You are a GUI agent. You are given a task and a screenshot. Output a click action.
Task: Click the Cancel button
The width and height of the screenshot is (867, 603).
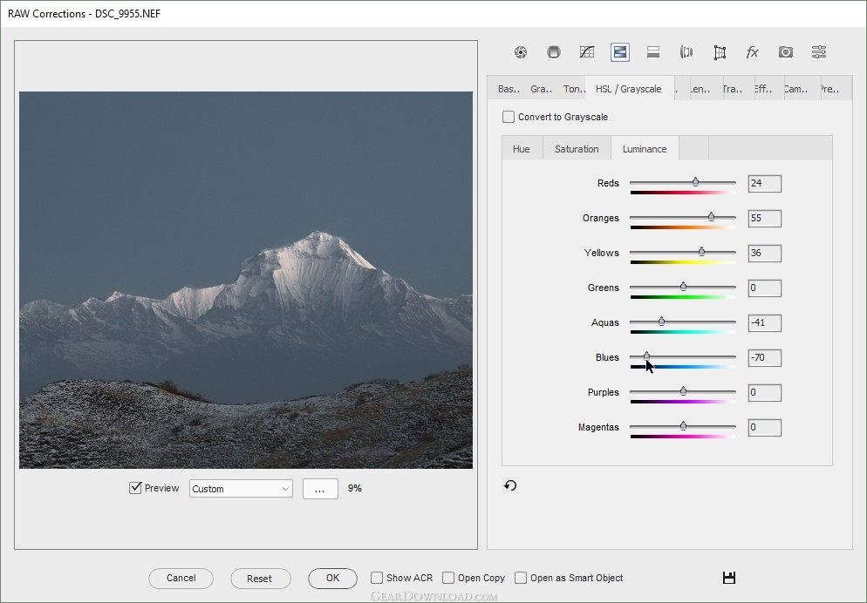click(x=181, y=578)
